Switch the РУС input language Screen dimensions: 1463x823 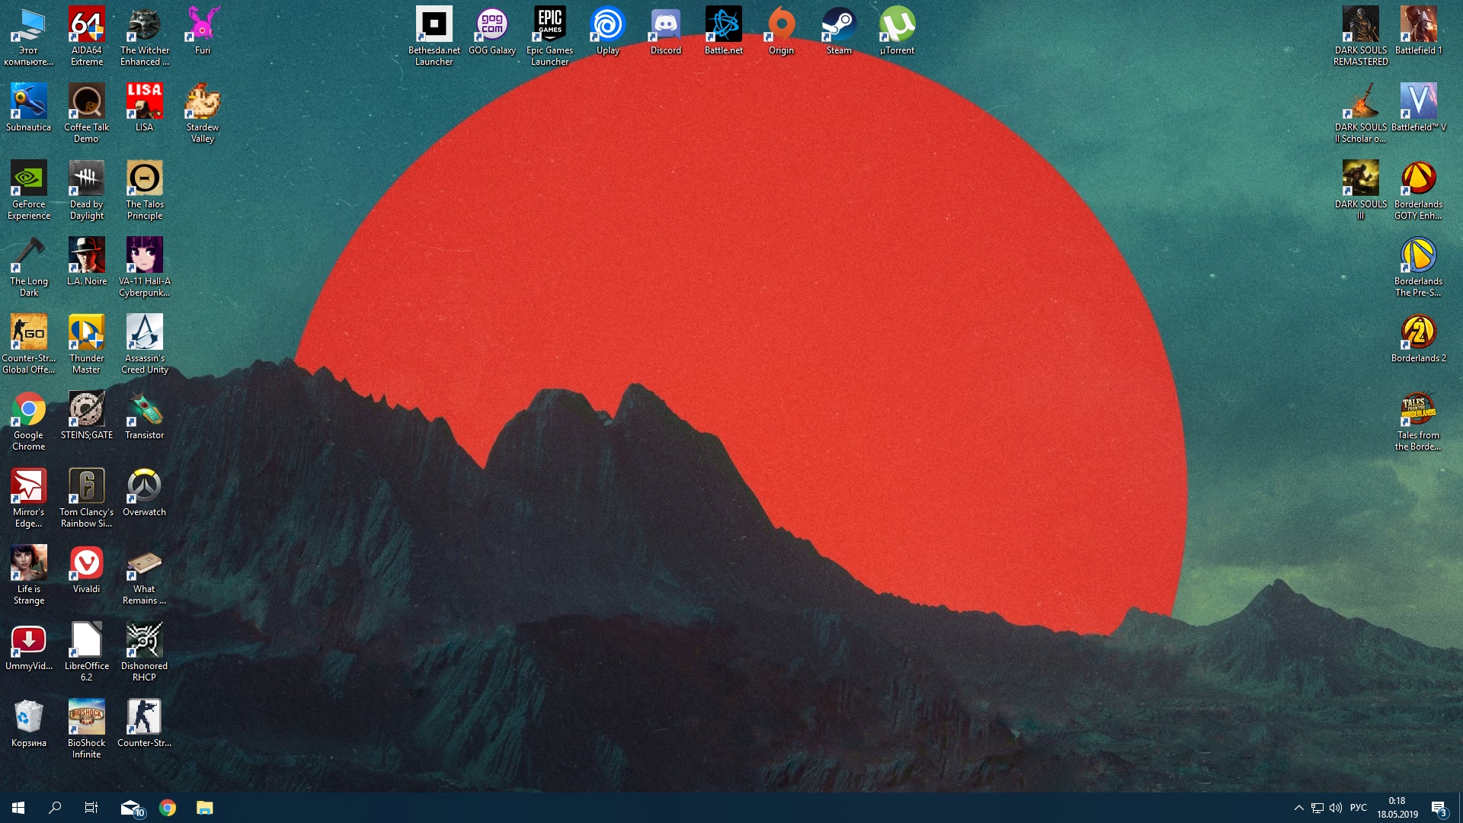tap(1359, 808)
